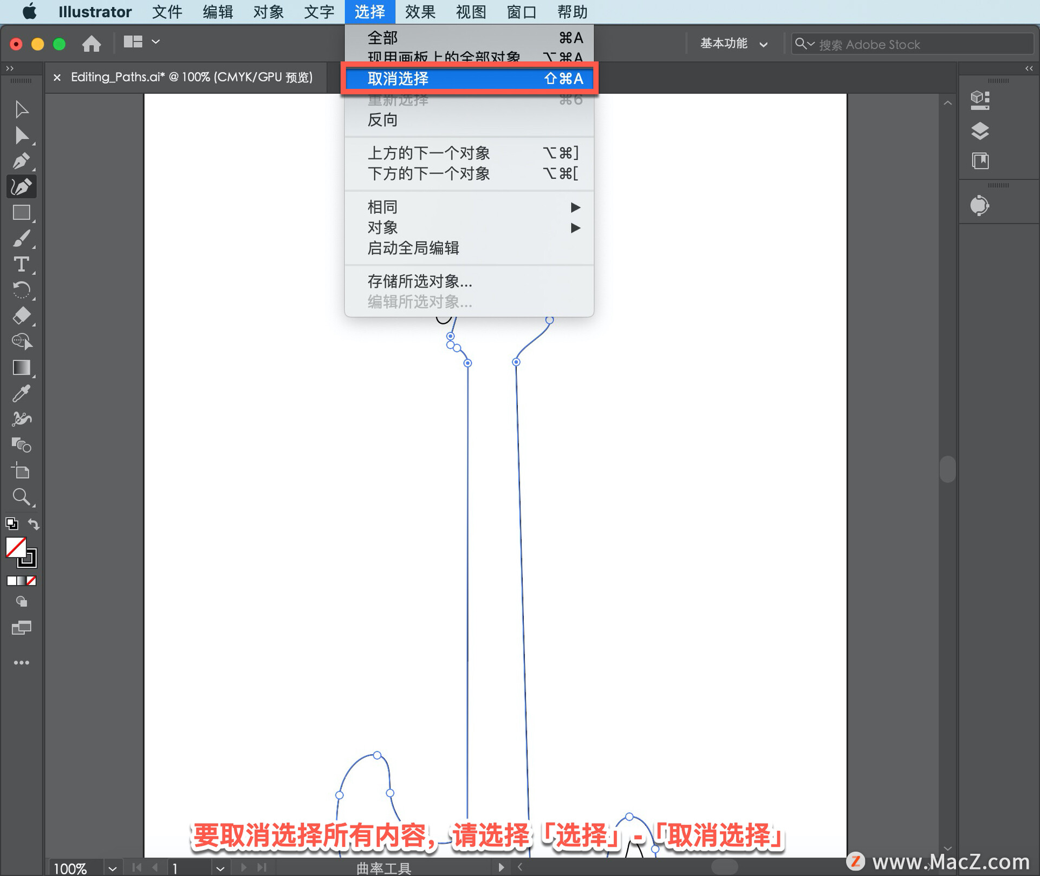
Task: Open the 选择 menu
Action: (369, 11)
